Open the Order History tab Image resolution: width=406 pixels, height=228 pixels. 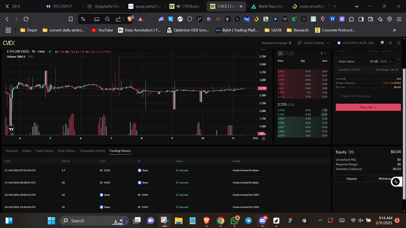coord(66,151)
